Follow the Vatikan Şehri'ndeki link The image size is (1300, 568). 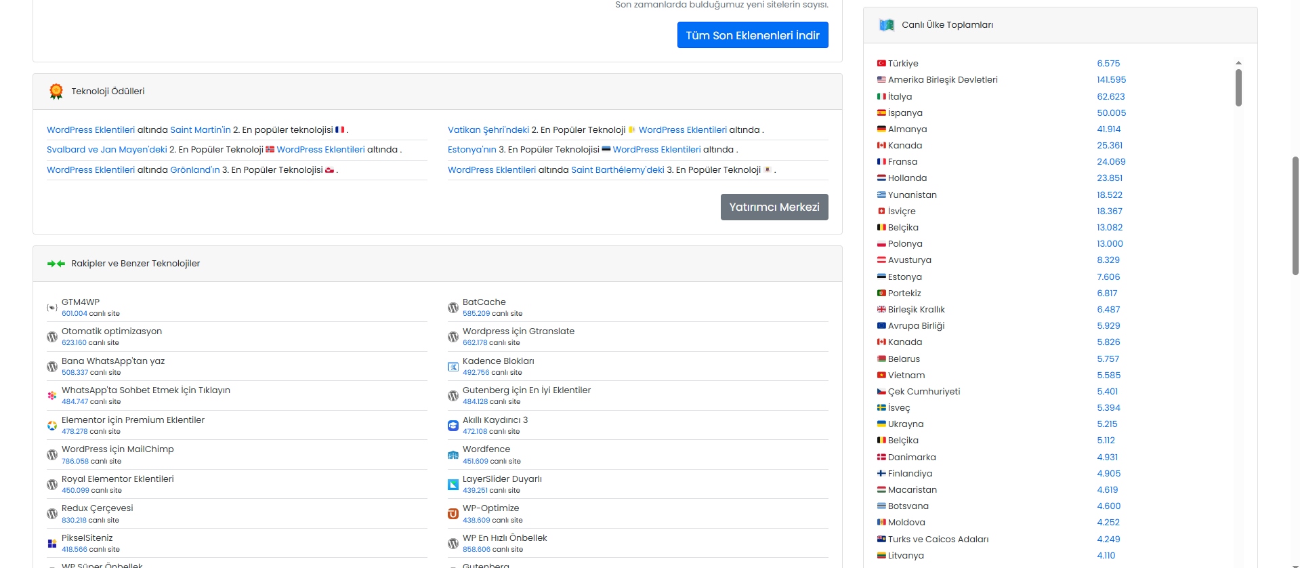coord(488,129)
